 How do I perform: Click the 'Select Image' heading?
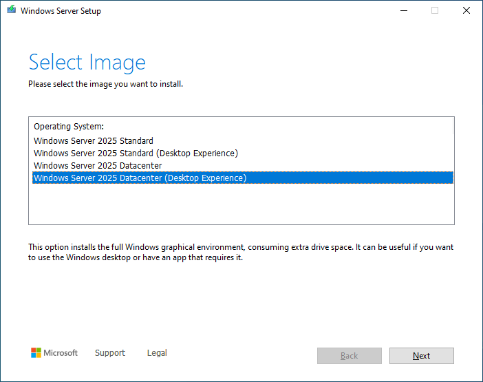(87, 63)
